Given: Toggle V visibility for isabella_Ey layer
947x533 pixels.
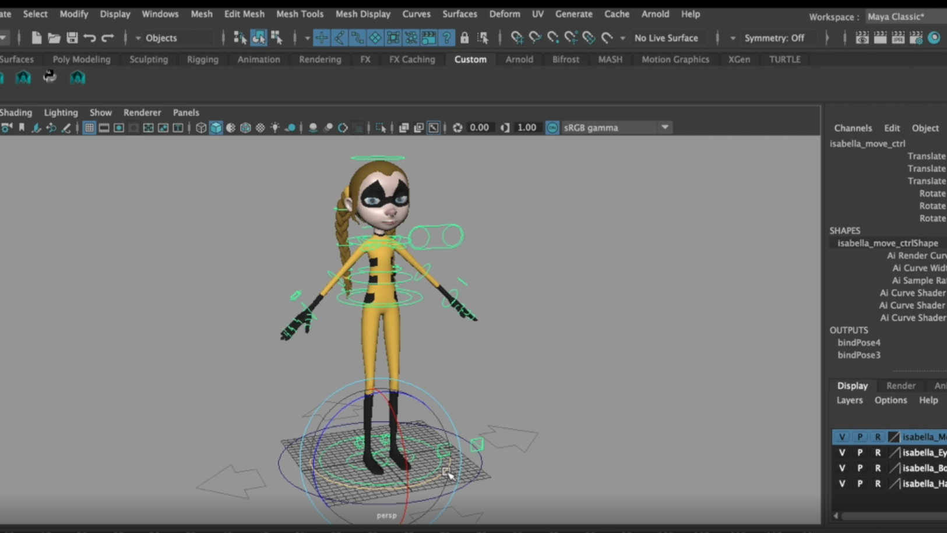Looking at the screenshot, I should point(842,453).
